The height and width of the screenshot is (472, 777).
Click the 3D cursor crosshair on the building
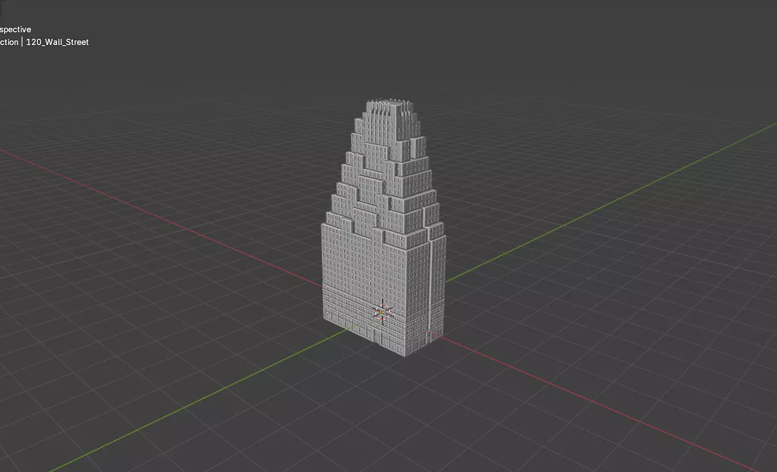[382, 312]
